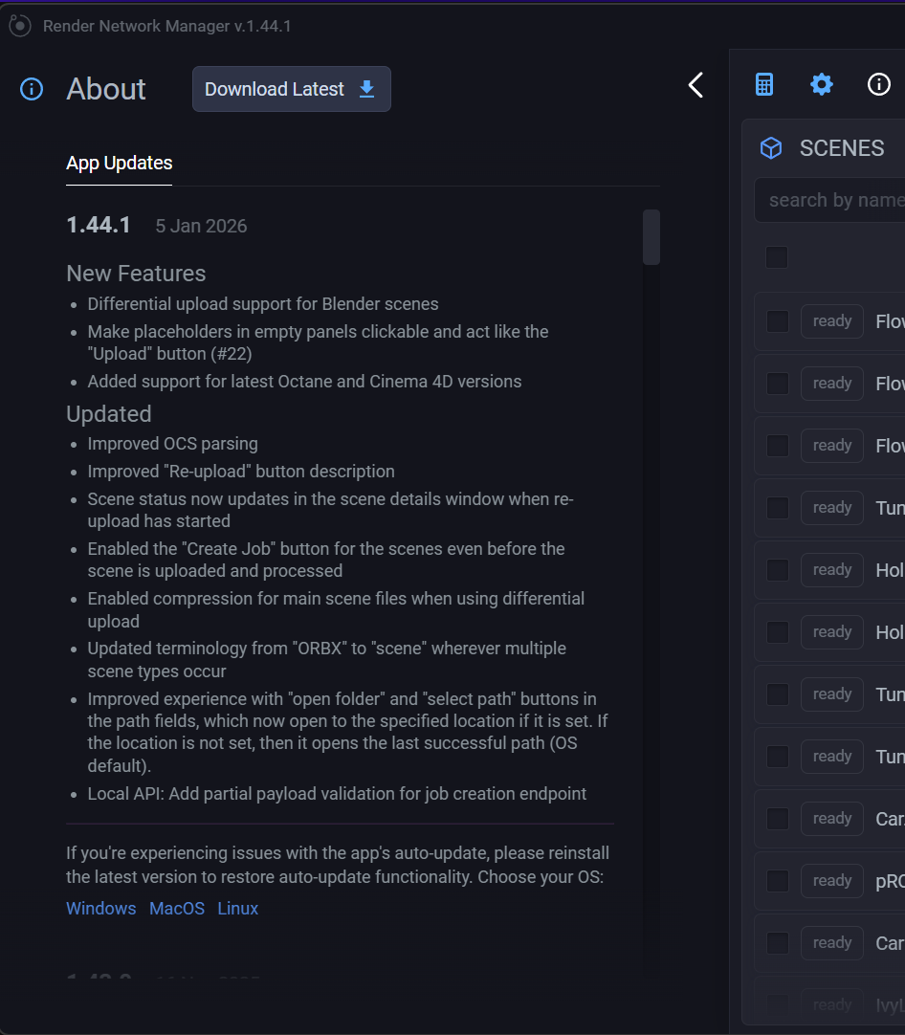
Task: Check the box for the pRO scene
Action: 778,881
